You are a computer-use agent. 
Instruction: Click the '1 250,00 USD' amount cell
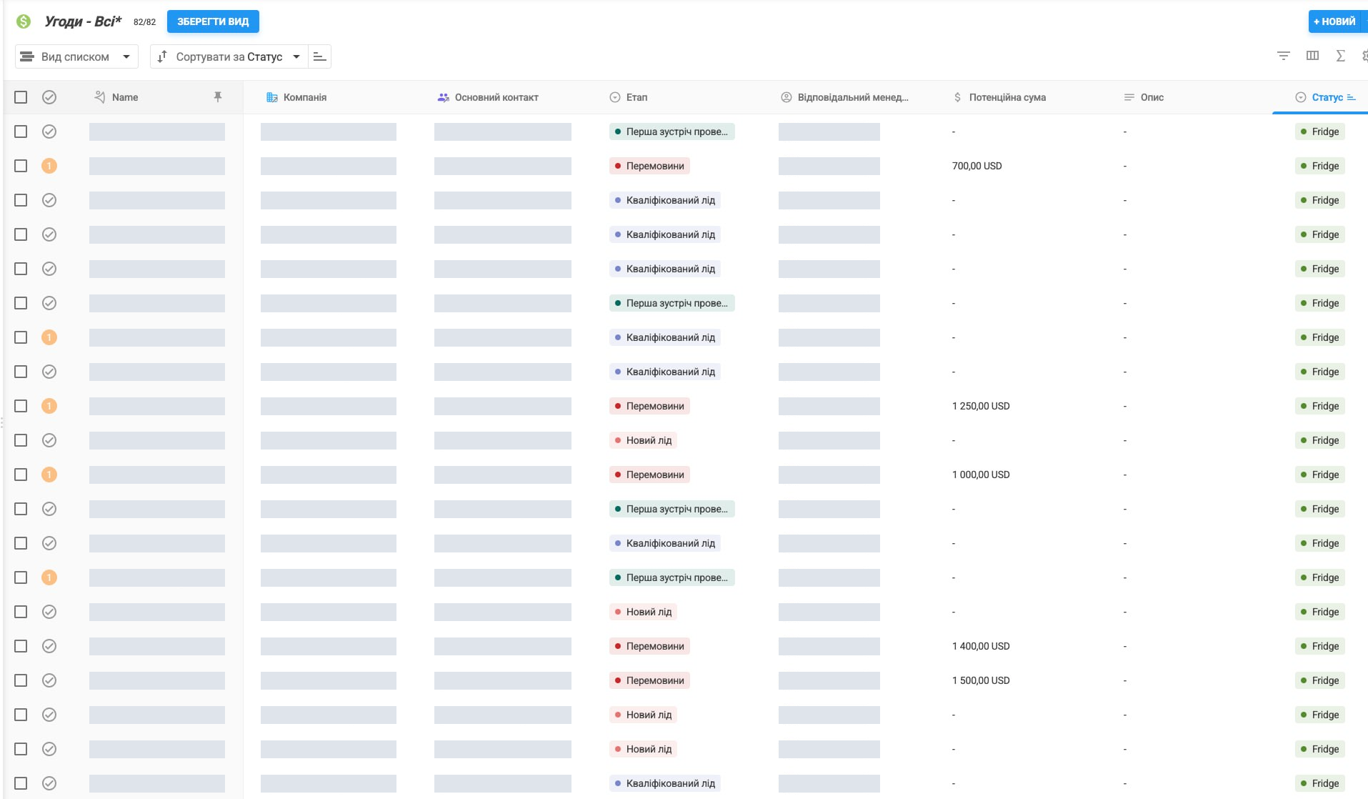pos(981,406)
